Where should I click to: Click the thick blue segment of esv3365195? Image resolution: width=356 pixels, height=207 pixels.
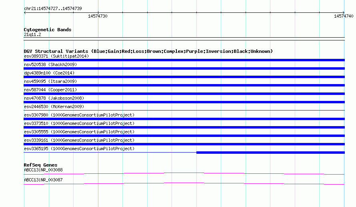(271, 153)
